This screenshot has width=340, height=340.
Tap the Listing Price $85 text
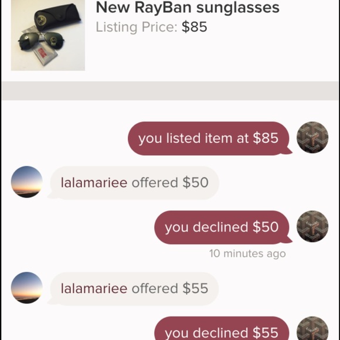(x=151, y=27)
